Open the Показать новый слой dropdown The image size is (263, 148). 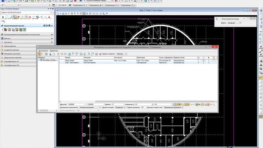[x=173, y=107]
